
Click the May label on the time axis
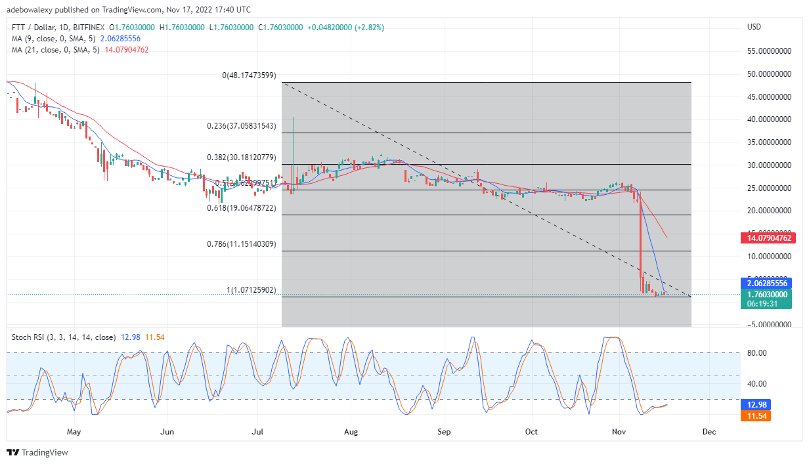74,432
